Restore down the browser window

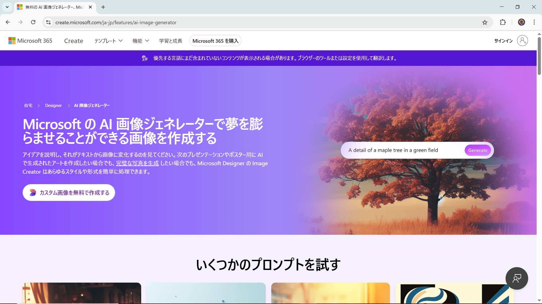(517, 7)
